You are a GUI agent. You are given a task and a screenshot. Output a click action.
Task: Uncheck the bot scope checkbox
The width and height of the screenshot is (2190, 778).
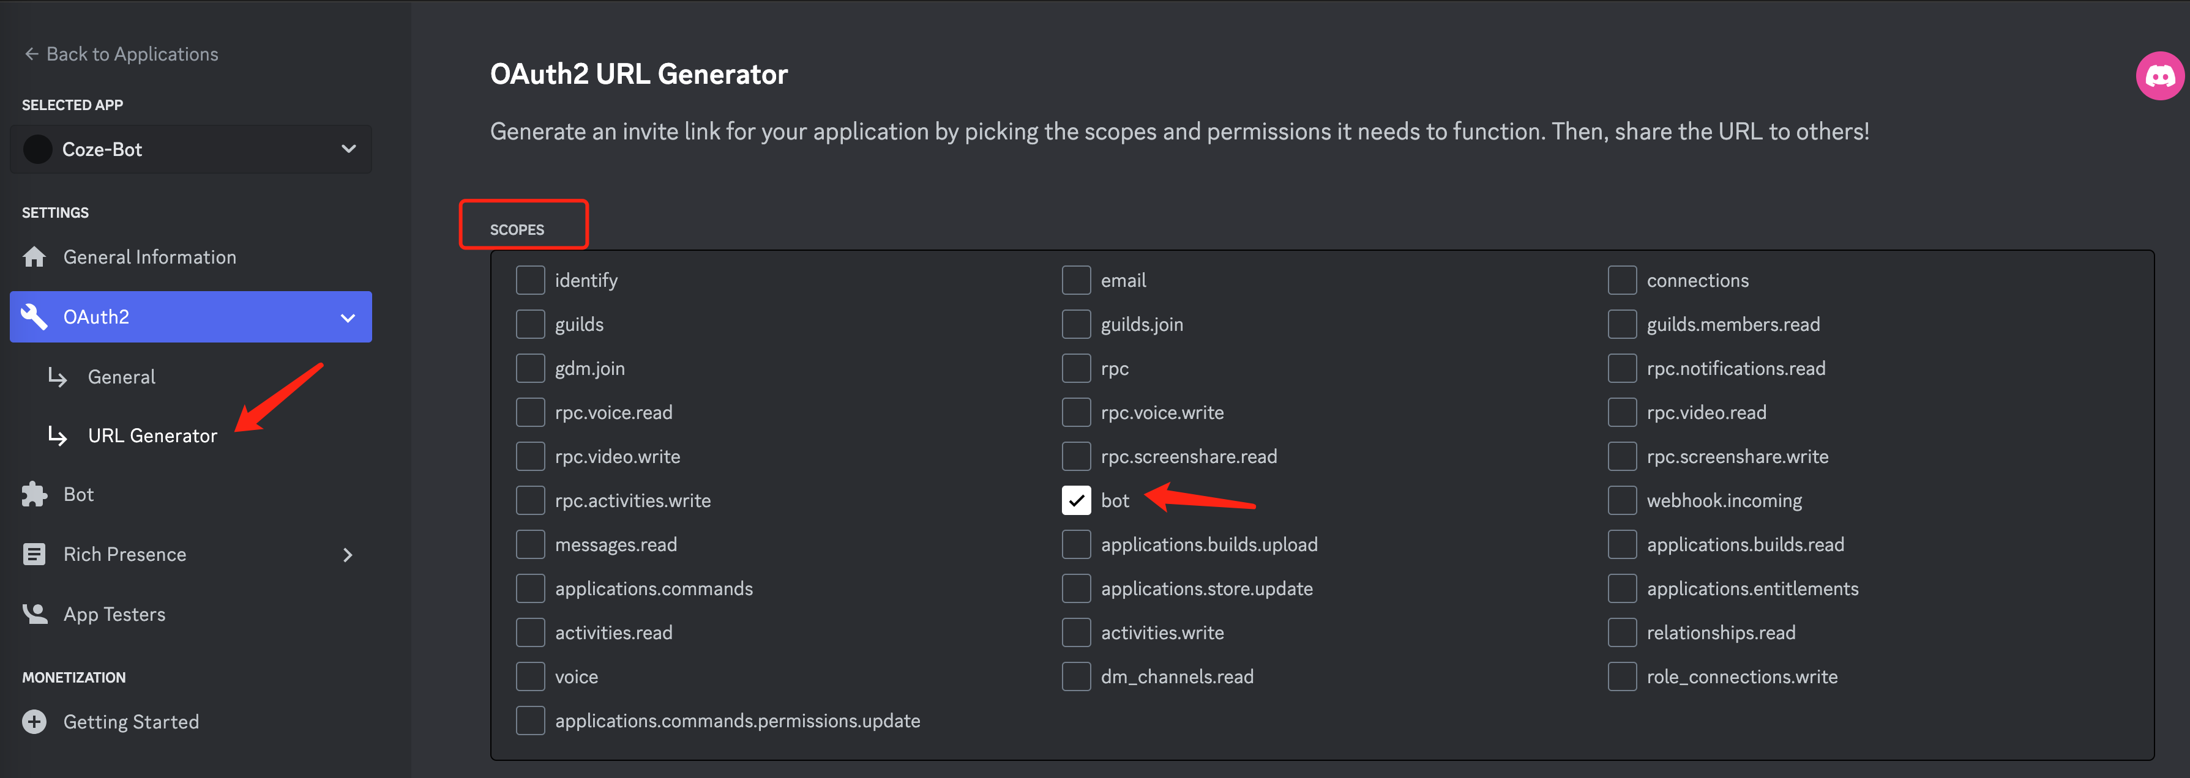point(1075,500)
